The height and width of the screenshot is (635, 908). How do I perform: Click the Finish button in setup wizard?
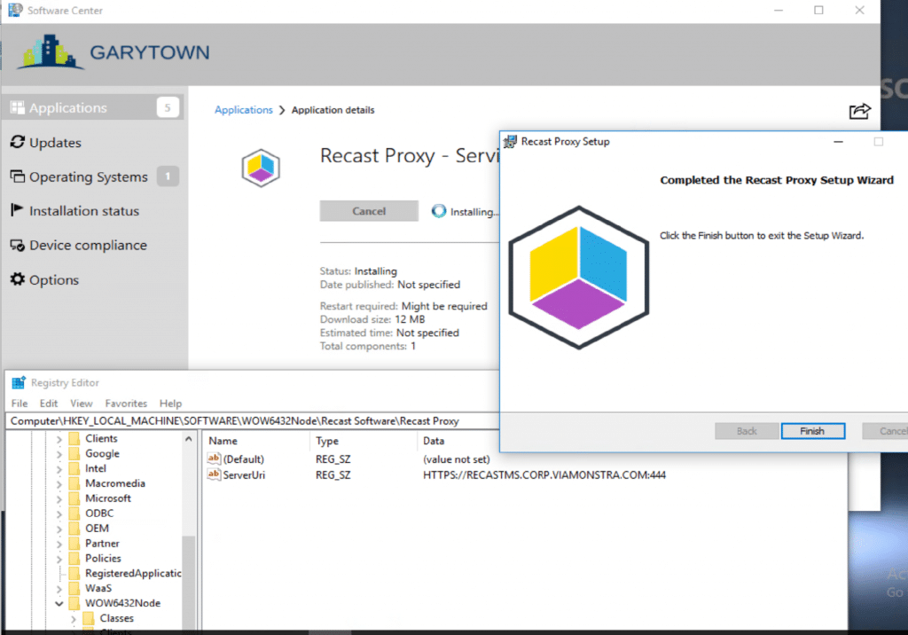(811, 431)
